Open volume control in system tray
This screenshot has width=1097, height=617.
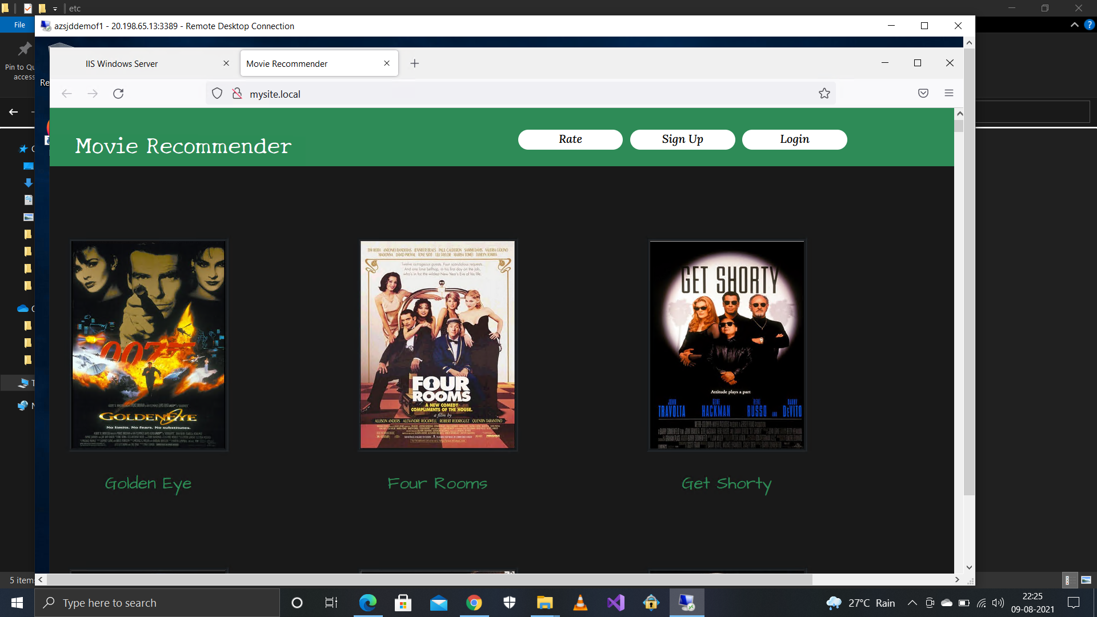pyautogui.click(x=998, y=603)
